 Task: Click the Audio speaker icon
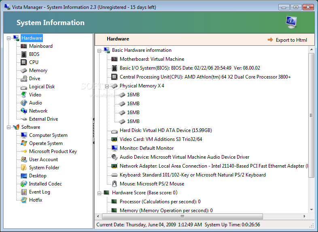coord(24,103)
